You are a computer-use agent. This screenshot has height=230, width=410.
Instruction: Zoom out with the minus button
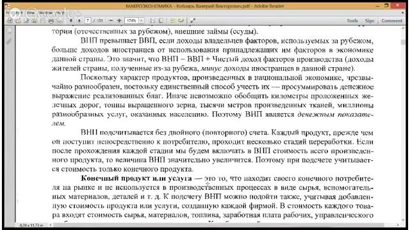coord(111,20)
